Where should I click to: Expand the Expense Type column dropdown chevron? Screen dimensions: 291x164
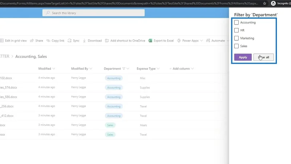pyautogui.click(x=158, y=69)
